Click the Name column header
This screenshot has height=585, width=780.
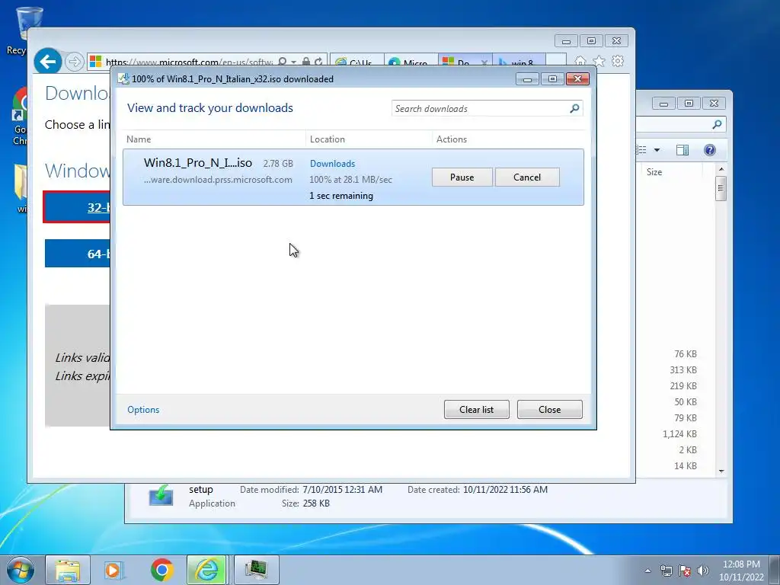214,139
